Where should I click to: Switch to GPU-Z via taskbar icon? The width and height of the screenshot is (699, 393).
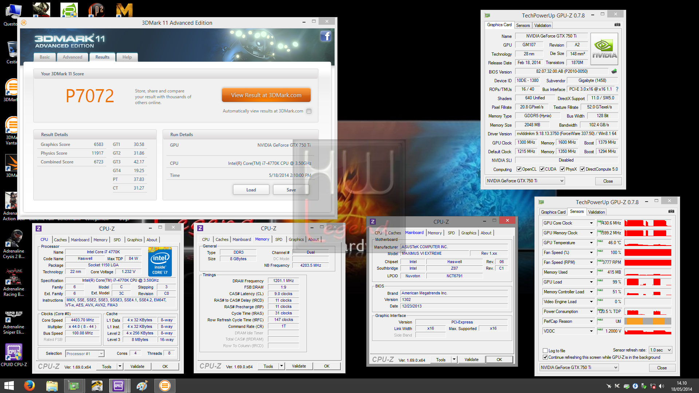(x=74, y=386)
